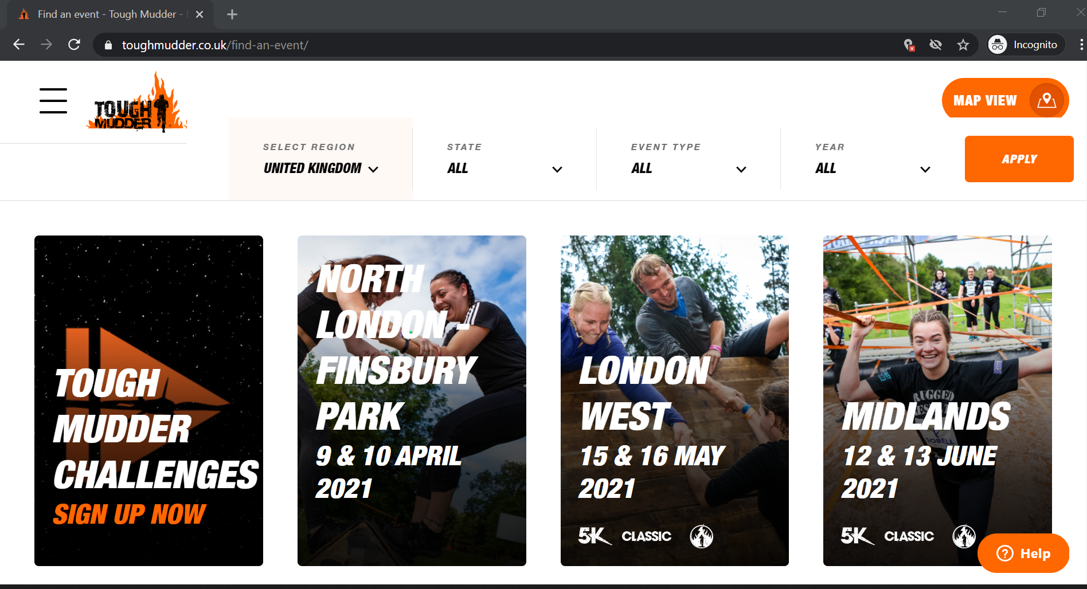The image size is (1087, 589).
Task: Open the North London Finsbury Park event card
Action: coord(412,400)
